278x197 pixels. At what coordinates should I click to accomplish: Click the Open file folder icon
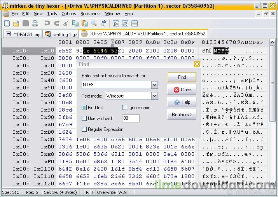click(16, 24)
